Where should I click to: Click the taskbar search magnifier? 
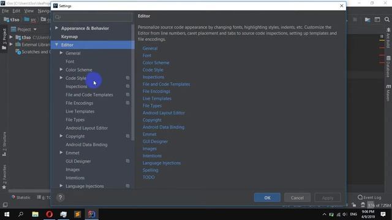[x=21, y=215]
